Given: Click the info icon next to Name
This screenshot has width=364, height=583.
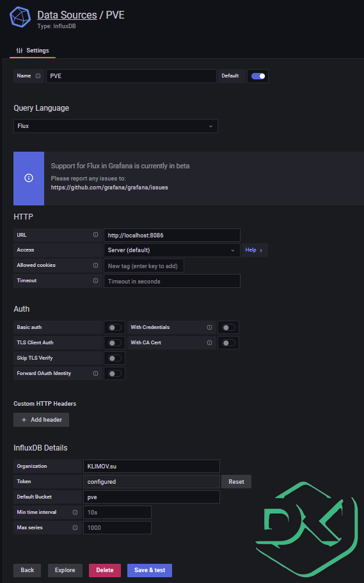Looking at the screenshot, I should click(38, 76).
